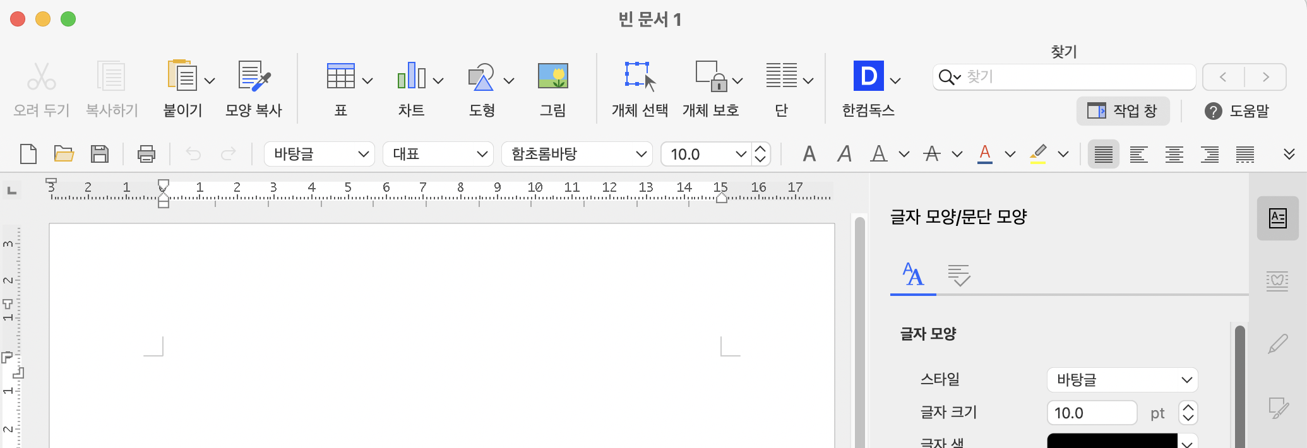Insert a table with the 표 icon

coord(340,76)
